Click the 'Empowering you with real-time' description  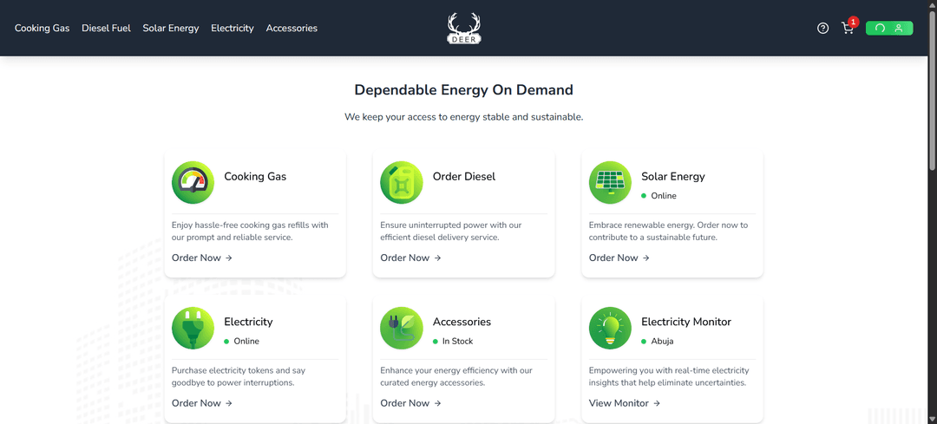coord(669,376)
